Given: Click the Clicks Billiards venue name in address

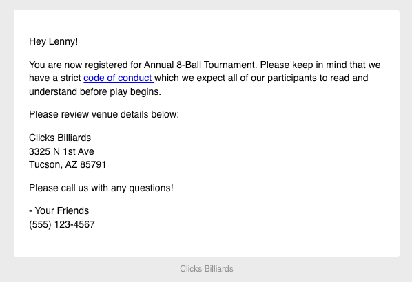Looking at the screenshot, I should [x=60, y=138].
